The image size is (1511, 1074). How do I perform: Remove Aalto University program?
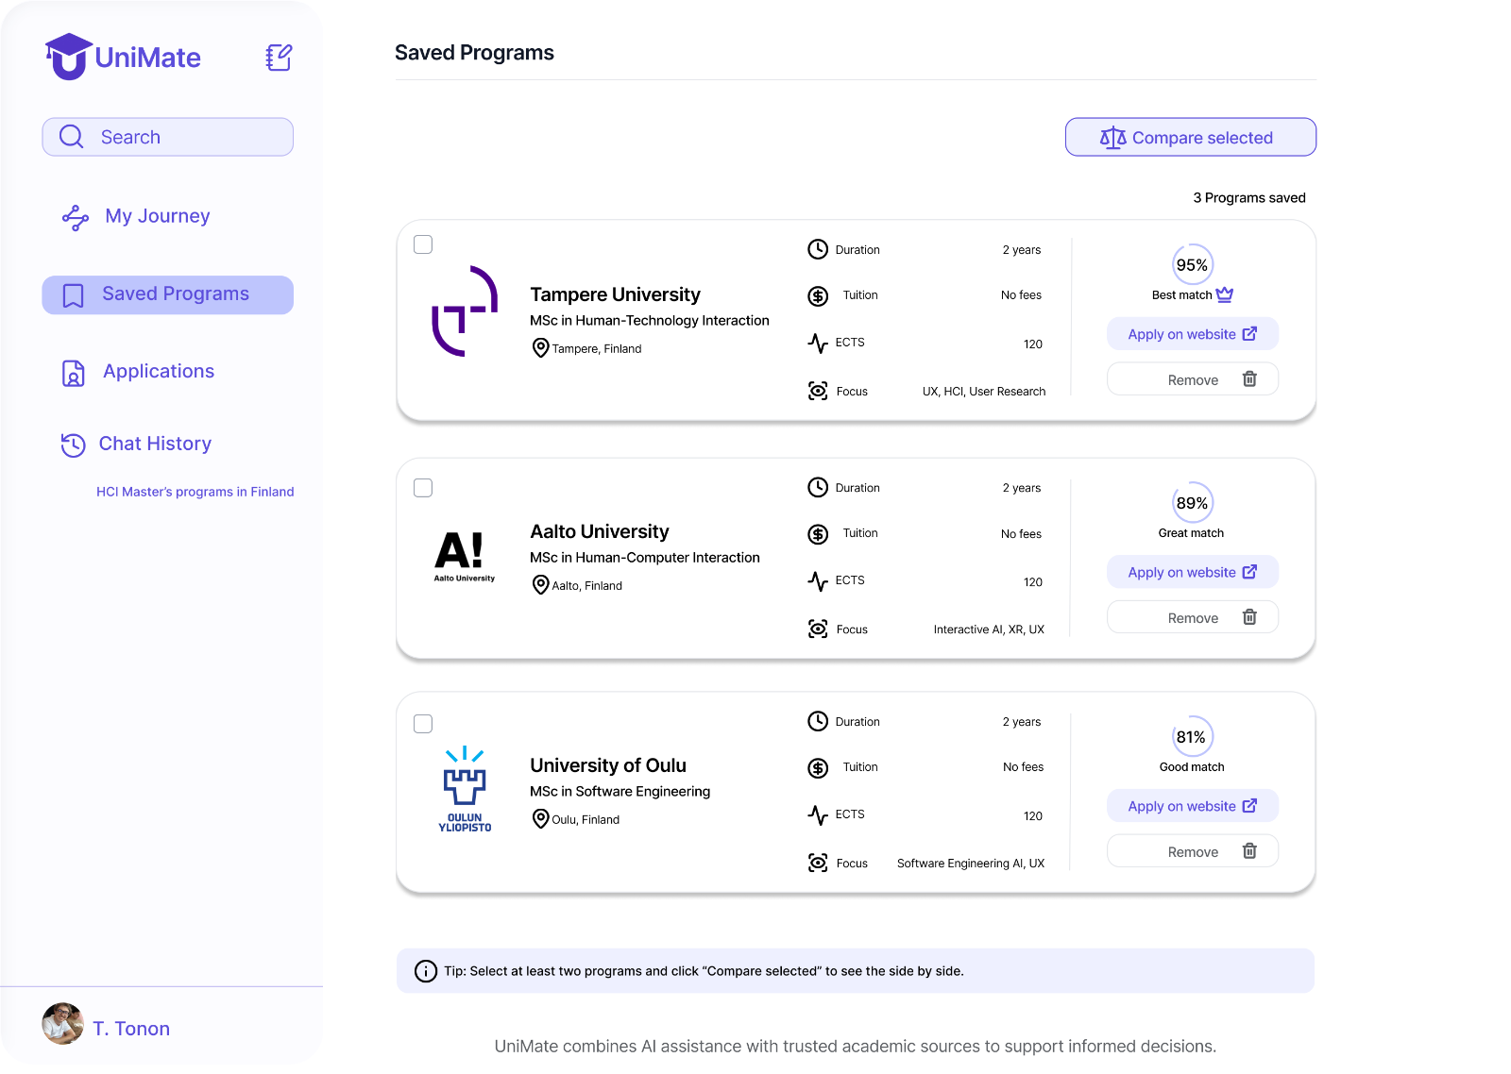coord(1193,617)
